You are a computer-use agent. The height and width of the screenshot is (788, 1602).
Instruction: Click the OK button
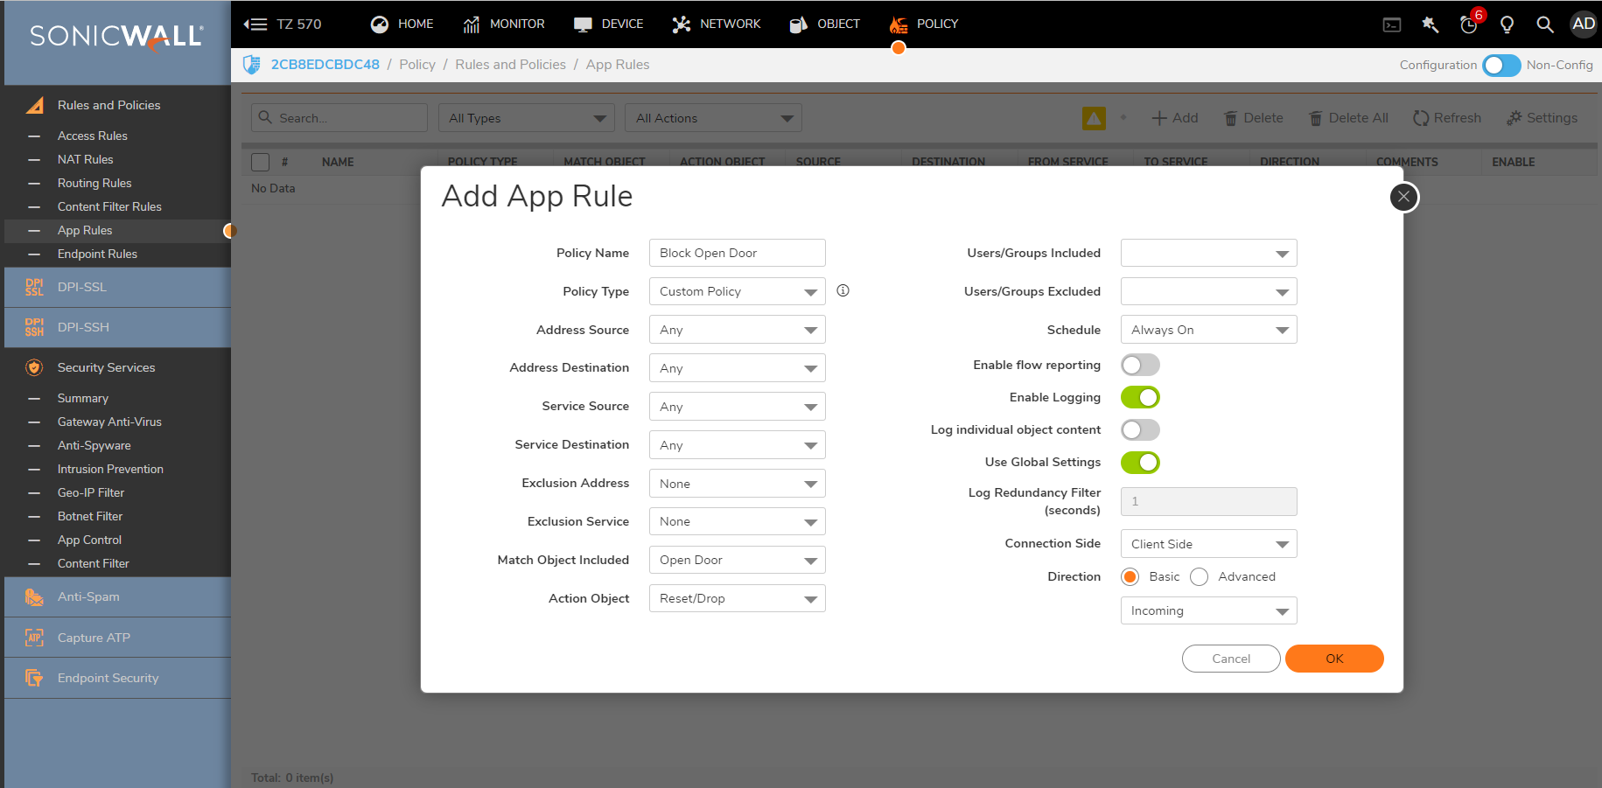[x=1334, y=659]
